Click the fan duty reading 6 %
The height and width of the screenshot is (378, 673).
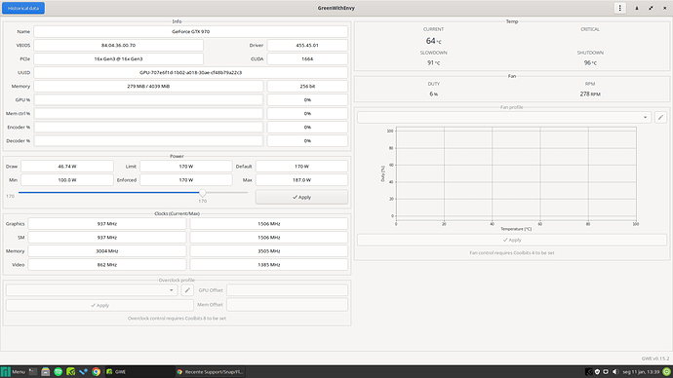click(433, 94)
